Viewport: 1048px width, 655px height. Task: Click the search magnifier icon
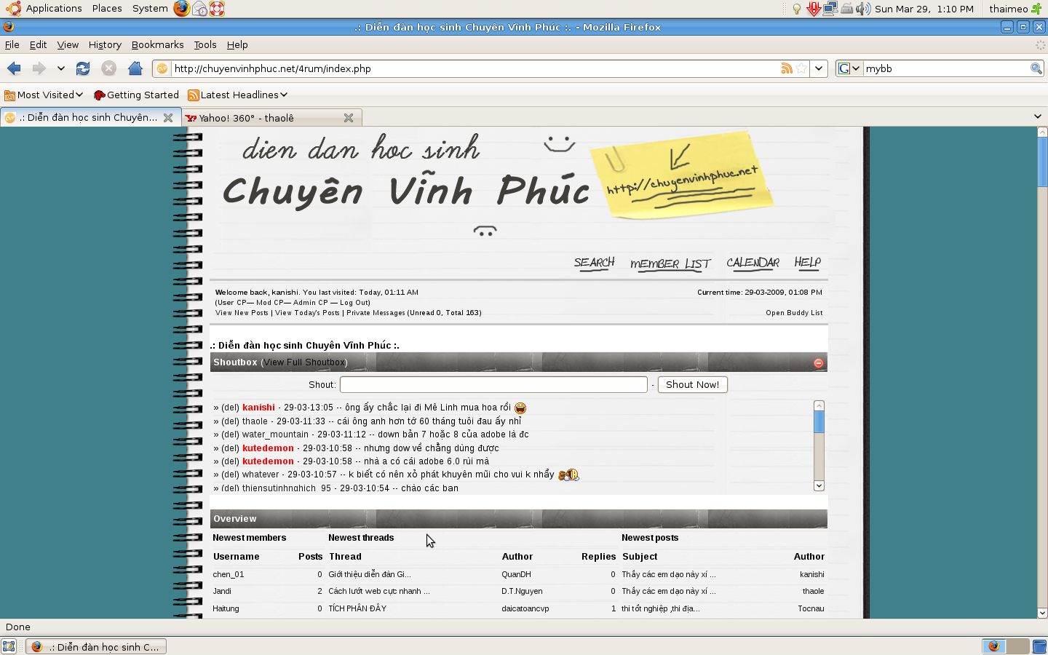tap(1036, 68)
